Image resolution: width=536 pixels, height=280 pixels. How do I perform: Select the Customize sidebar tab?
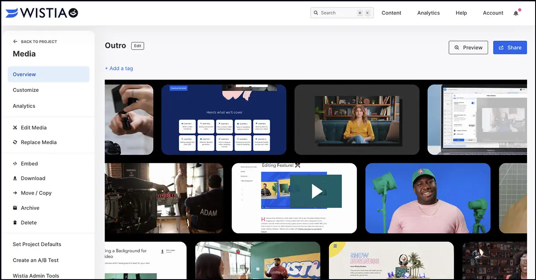pos(26,90)
